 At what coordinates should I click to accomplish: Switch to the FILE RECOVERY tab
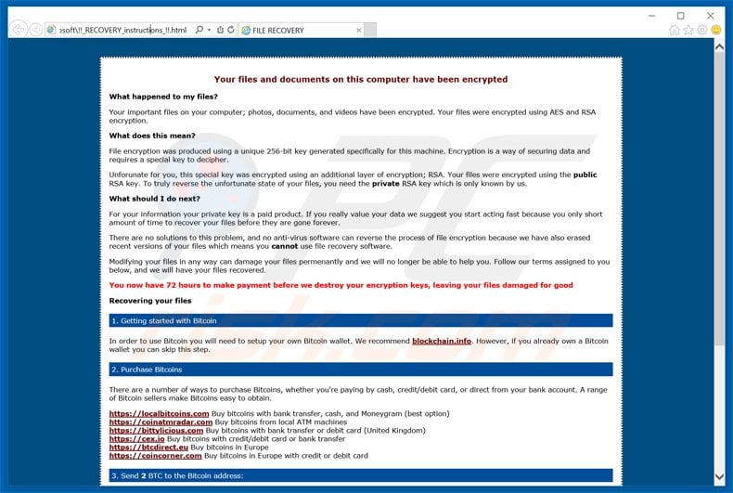coord(301,31)
